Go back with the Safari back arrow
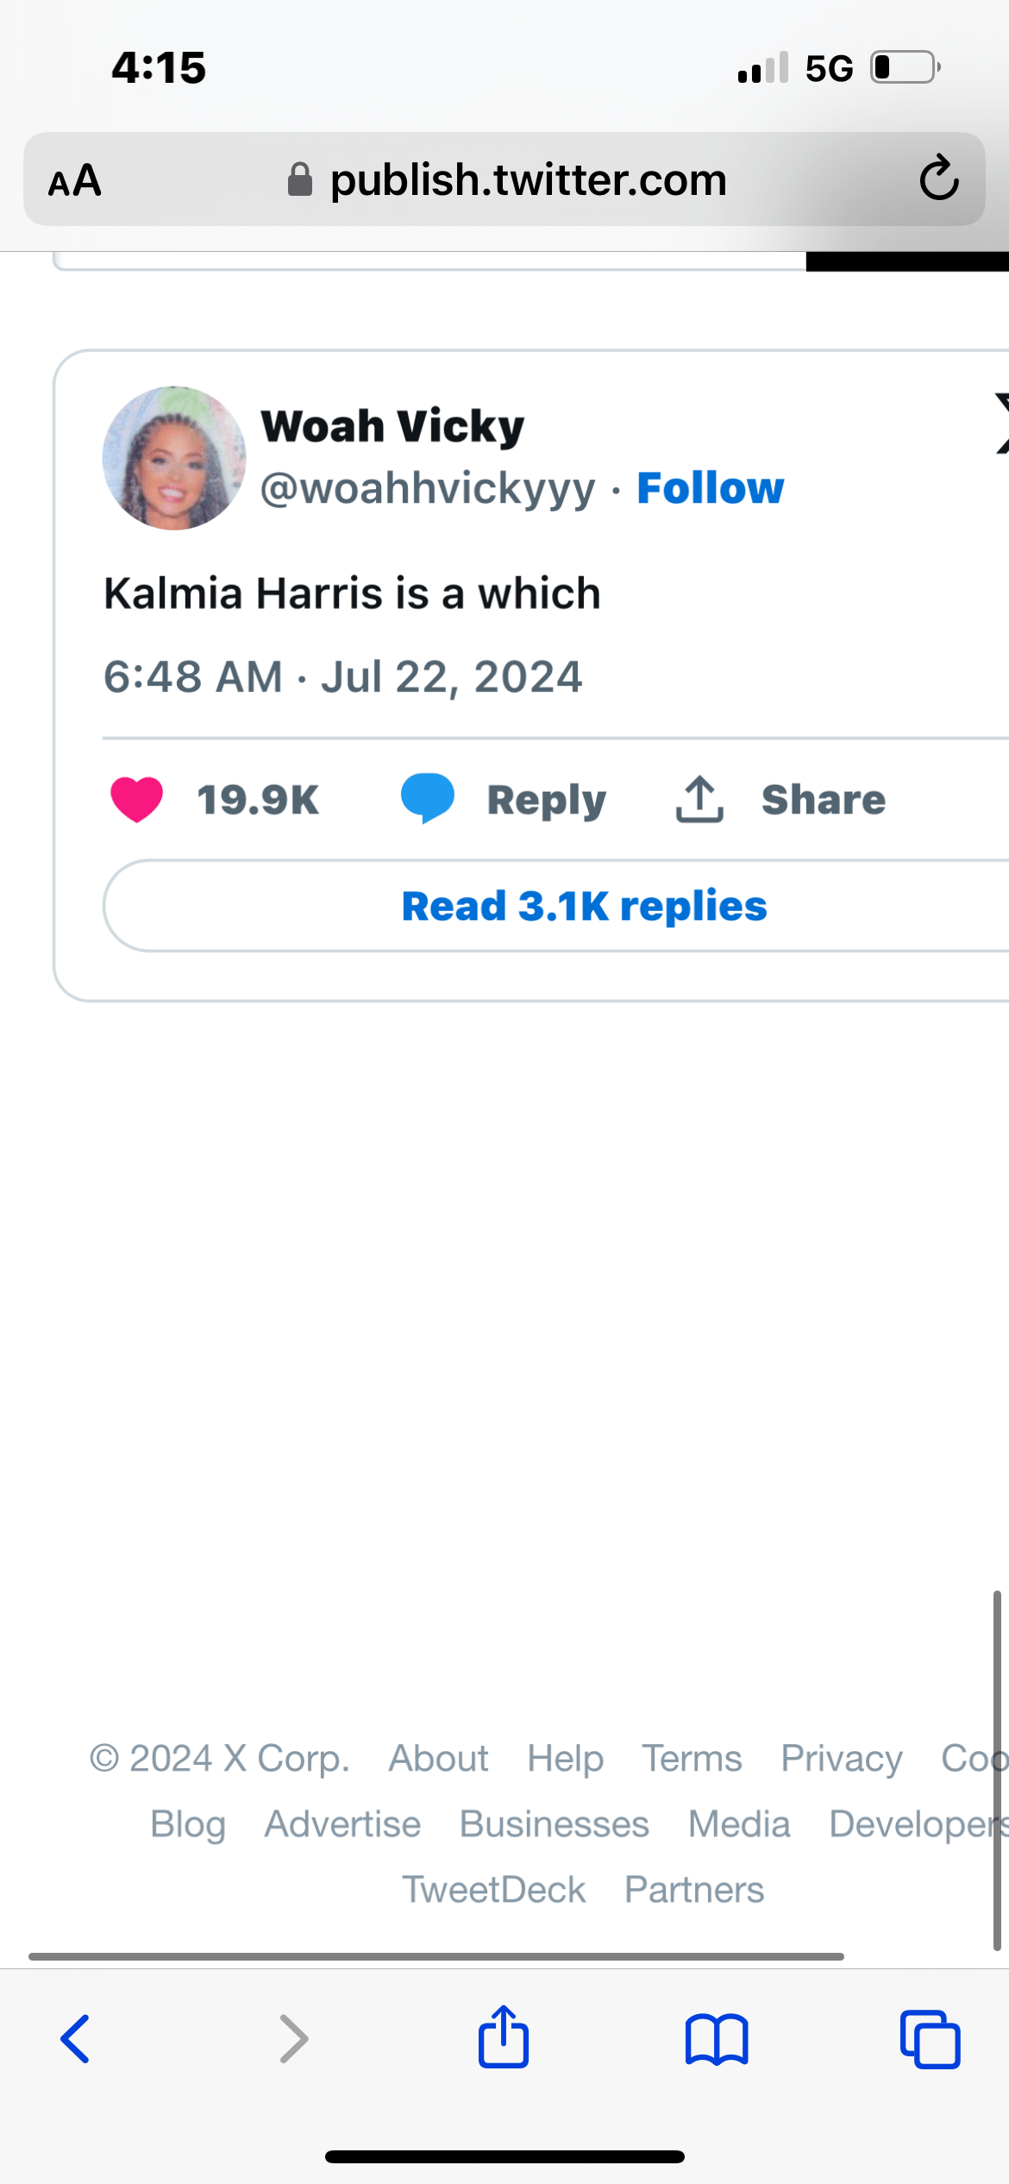Viewport: 1009px width, 2184px height. pyautogui.click(x=76, y=2039)
